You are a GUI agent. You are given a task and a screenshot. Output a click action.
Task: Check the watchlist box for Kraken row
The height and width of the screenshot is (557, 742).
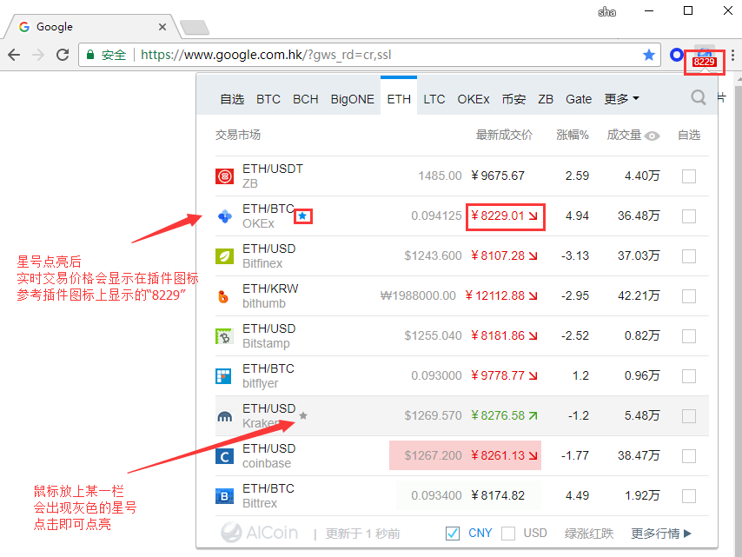(689, 416)
